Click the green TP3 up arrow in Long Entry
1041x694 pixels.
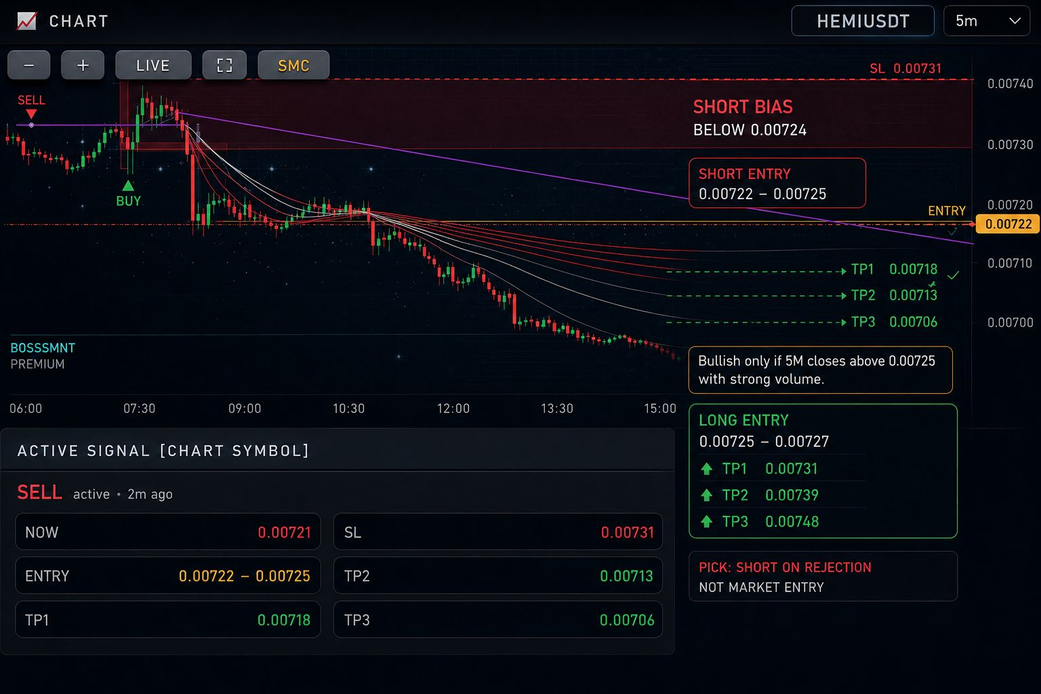pyautogui.click(x=706, y=522)
